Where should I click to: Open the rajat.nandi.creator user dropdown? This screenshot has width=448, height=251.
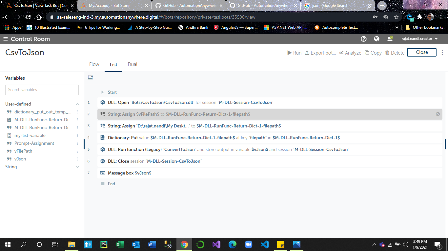coord(419,39)
